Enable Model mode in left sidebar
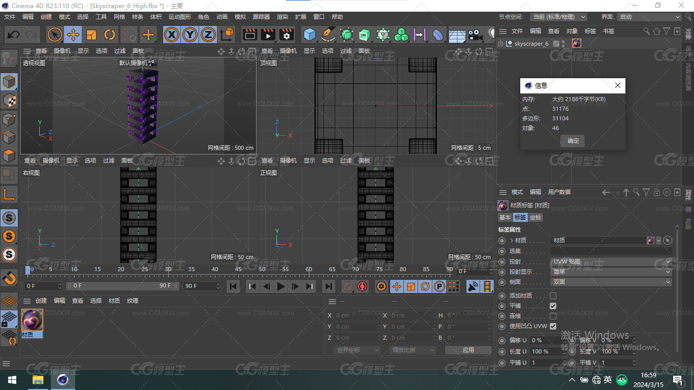Screen dimensions: 694x390 [9, 81]
